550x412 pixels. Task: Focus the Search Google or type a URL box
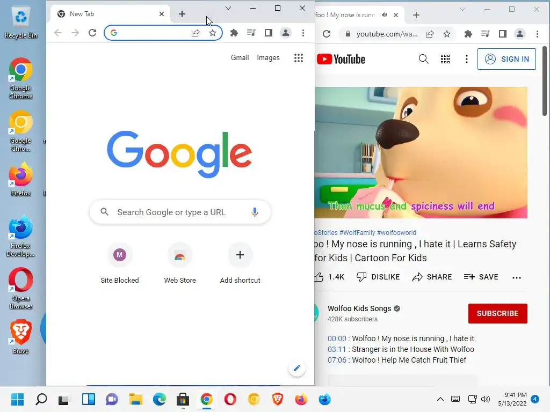(180, 212)
